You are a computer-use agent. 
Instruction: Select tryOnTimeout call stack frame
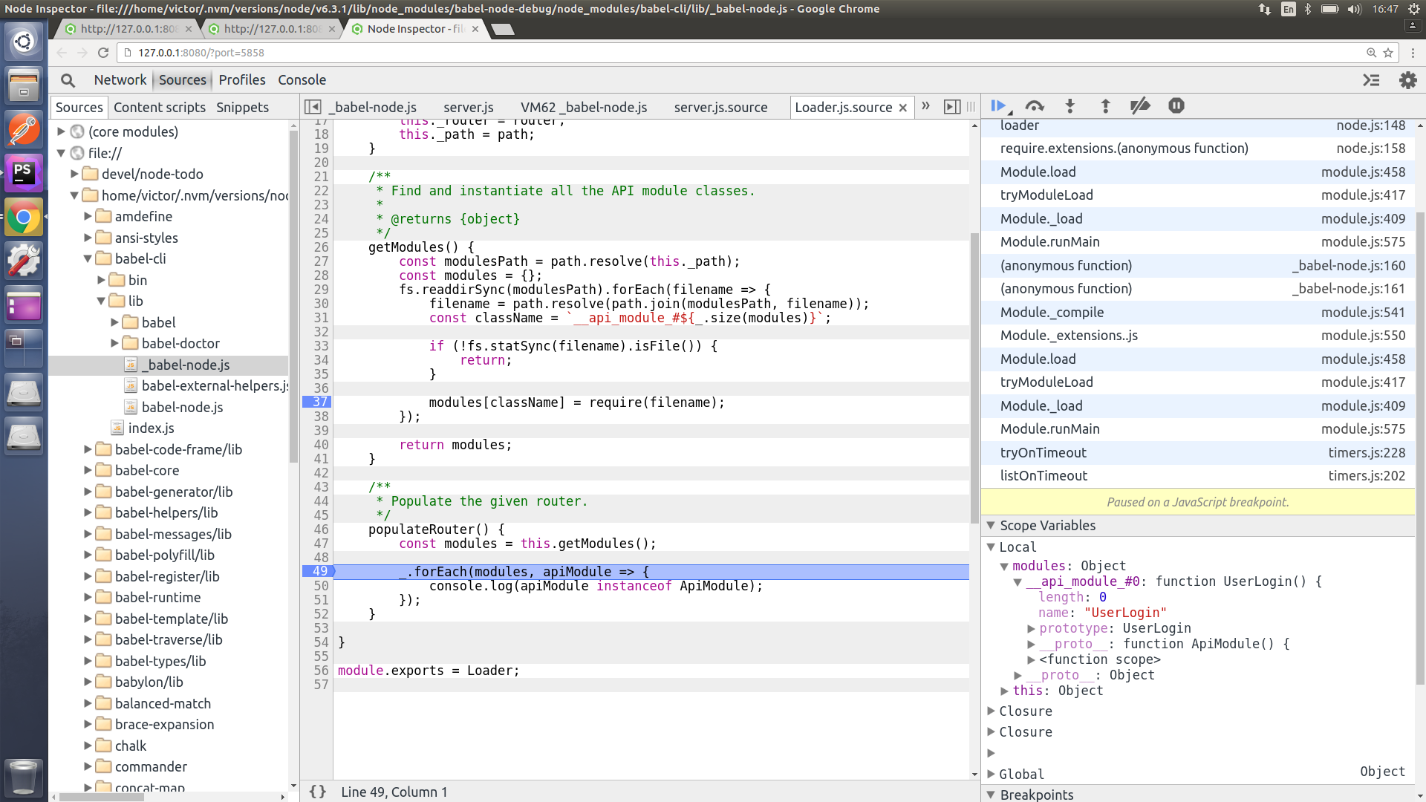coord(1198,452)
